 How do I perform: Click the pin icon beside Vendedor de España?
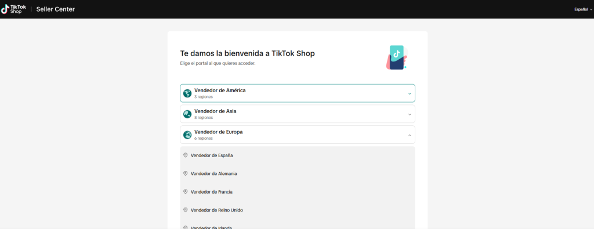(x=185, y=155)
